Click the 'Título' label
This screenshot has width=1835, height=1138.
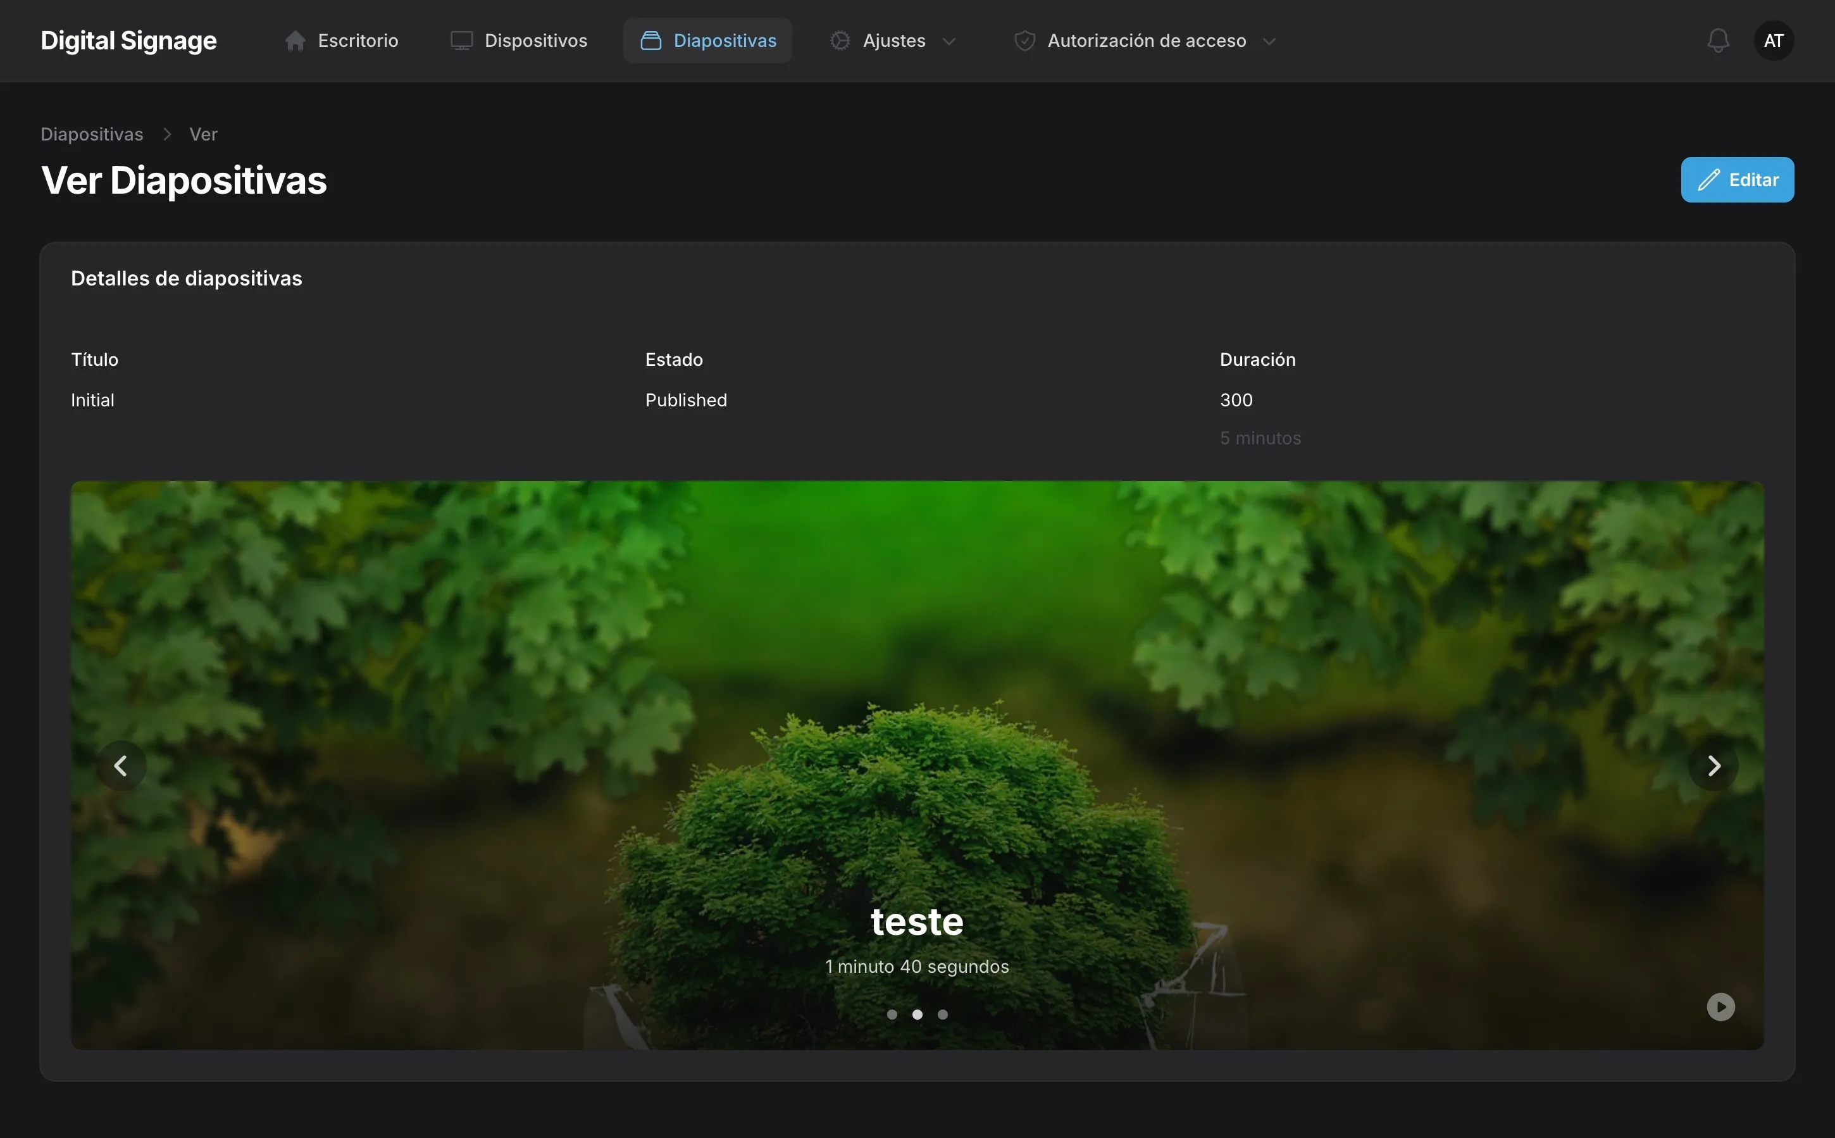coord(94,360)
